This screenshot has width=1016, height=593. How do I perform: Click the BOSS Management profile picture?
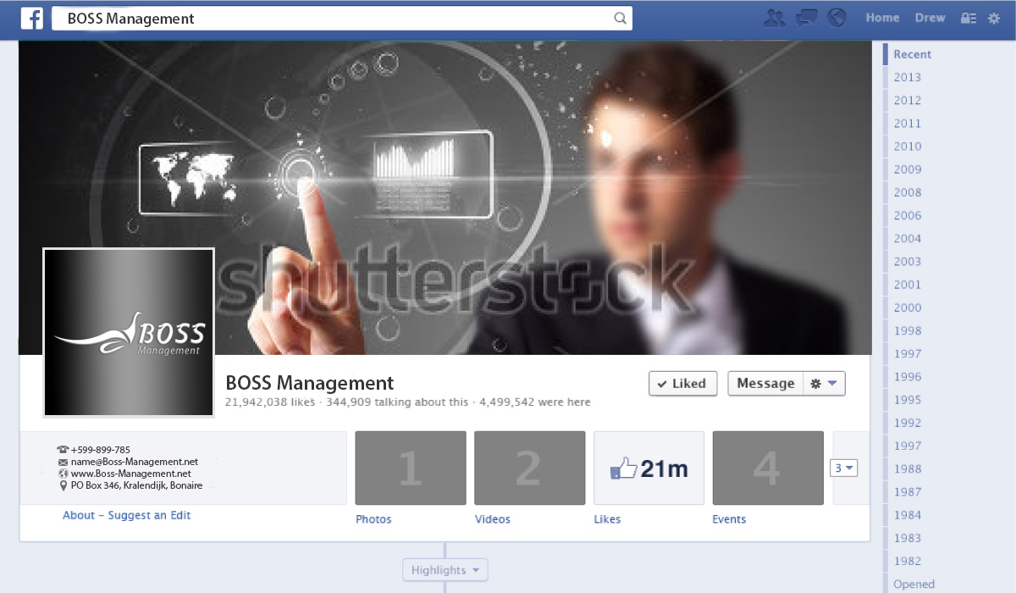click(x=129, y=333)
